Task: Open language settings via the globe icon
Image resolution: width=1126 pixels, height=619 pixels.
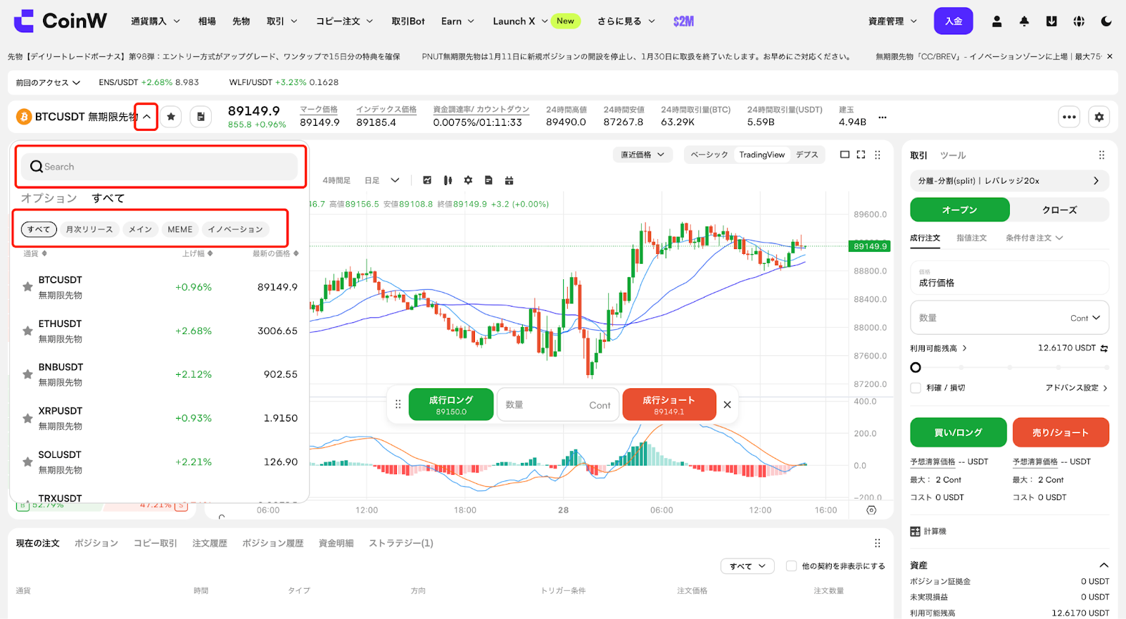Action: 1079,21
